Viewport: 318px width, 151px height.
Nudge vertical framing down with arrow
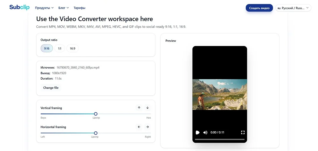coord(148,108)
